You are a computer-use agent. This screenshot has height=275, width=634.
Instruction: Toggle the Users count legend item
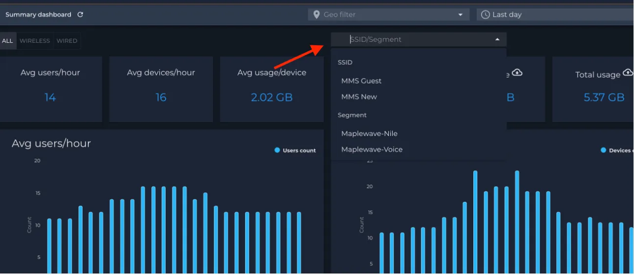[295, 150]
